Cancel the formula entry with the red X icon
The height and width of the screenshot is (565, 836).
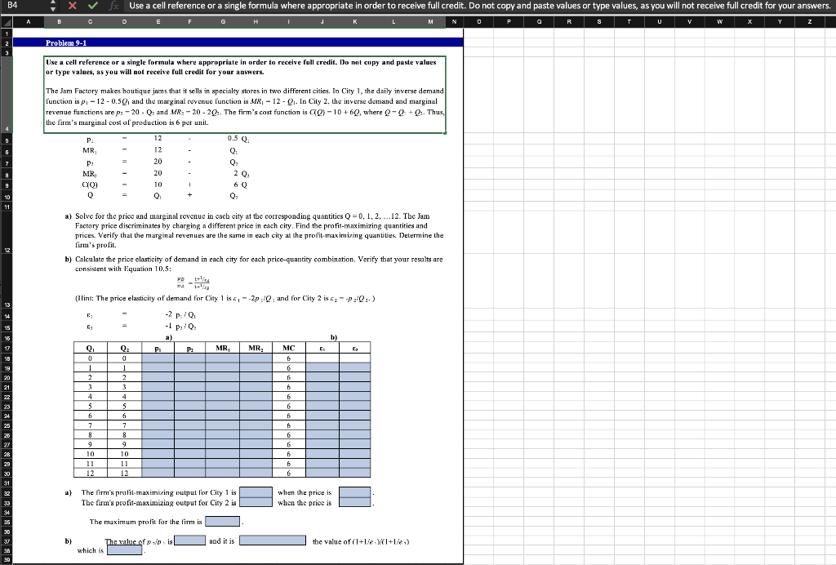pyautogui.click(x=72, y=6)
